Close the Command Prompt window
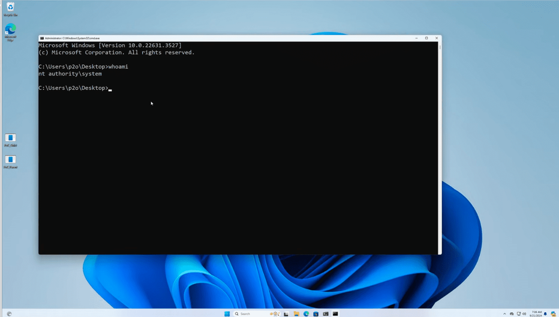 pos(437,38)
